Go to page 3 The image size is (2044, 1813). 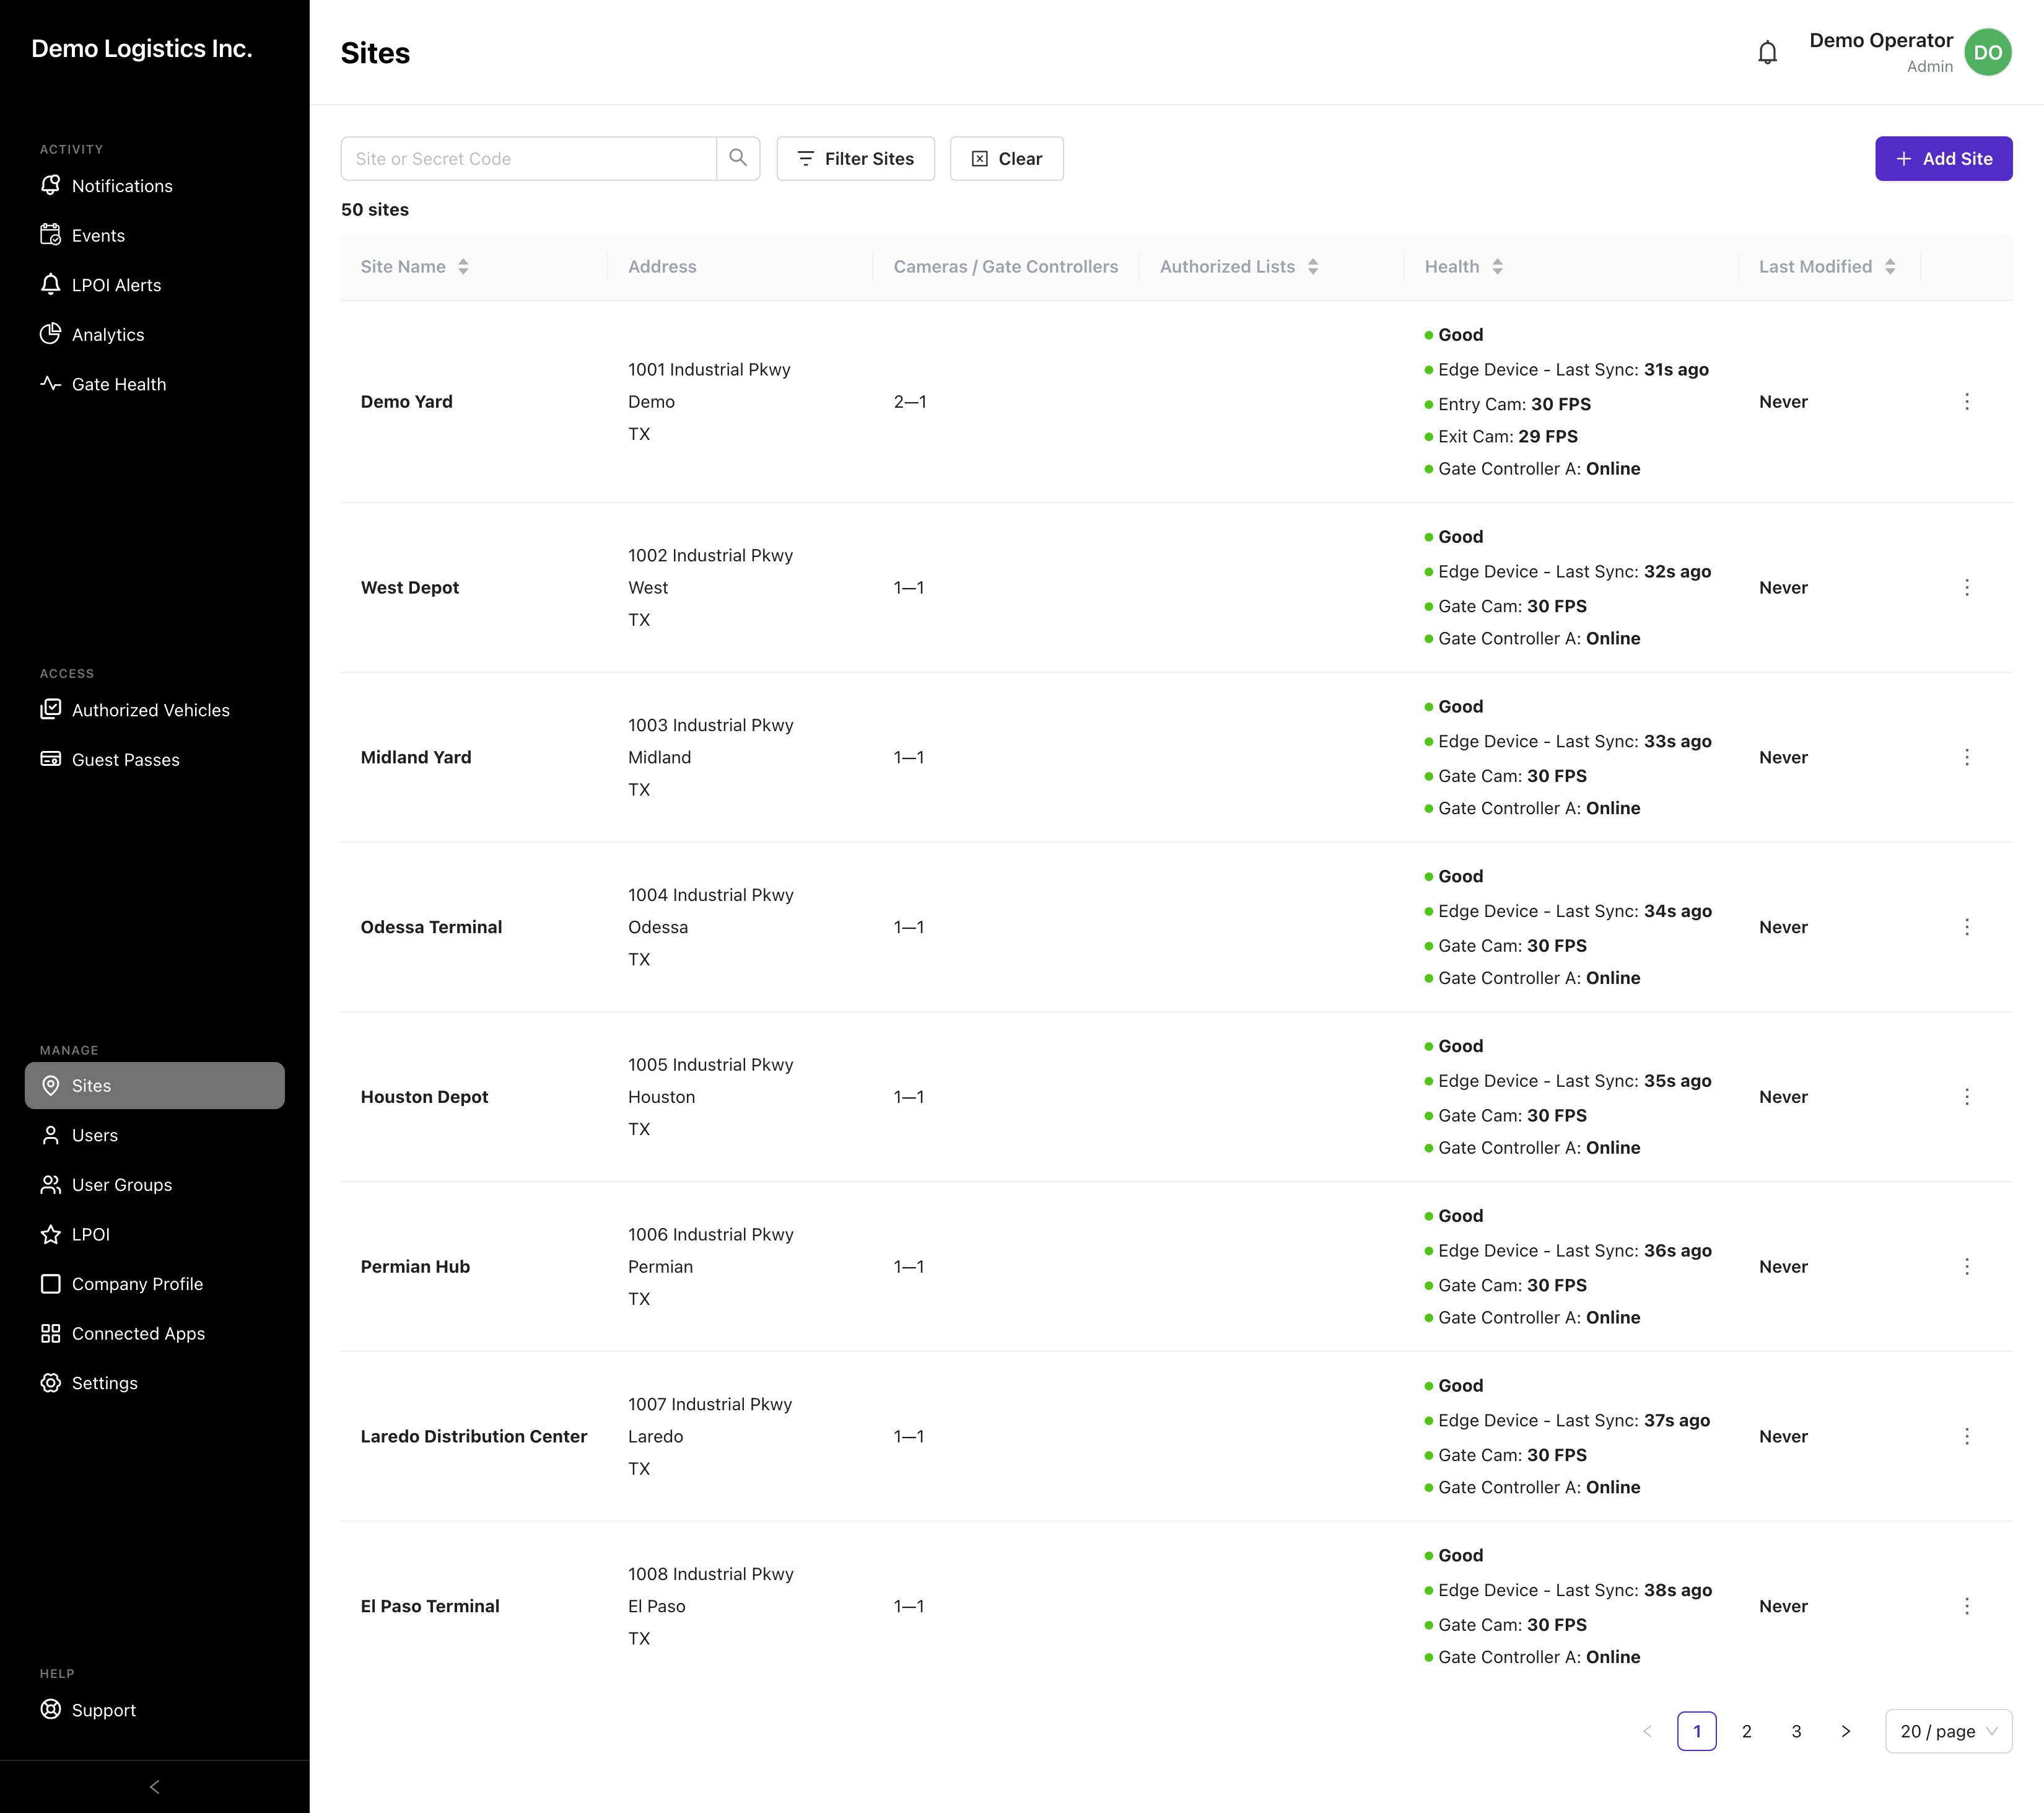tap(1796, 1732)
